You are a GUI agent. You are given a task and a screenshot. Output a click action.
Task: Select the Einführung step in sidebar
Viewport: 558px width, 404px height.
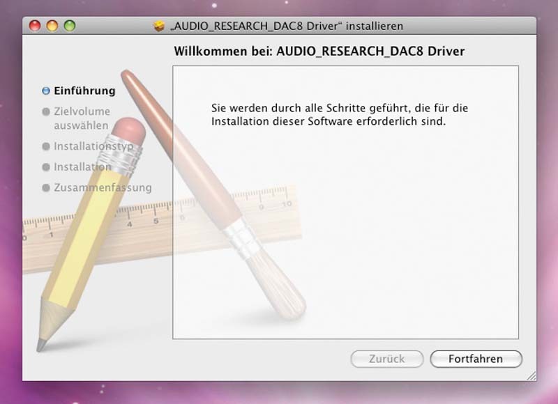pyautogui.click(x=84, y=91)
